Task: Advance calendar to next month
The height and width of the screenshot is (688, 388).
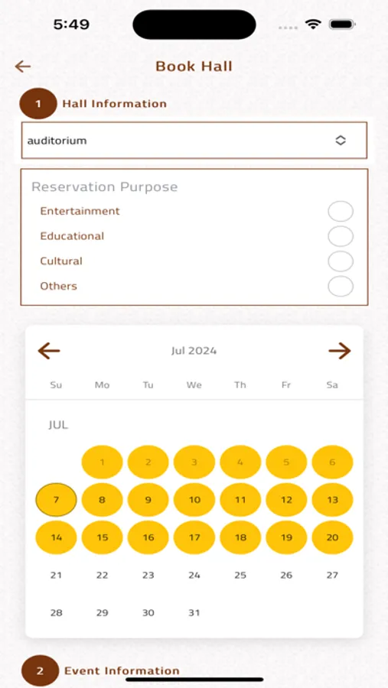Action: tap(340, 351)
